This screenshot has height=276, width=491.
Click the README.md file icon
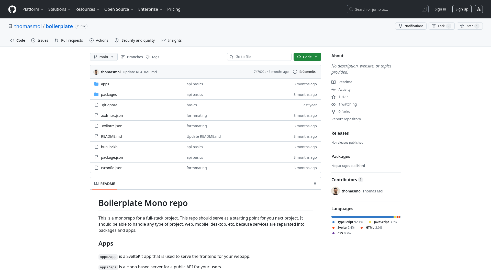96,136
